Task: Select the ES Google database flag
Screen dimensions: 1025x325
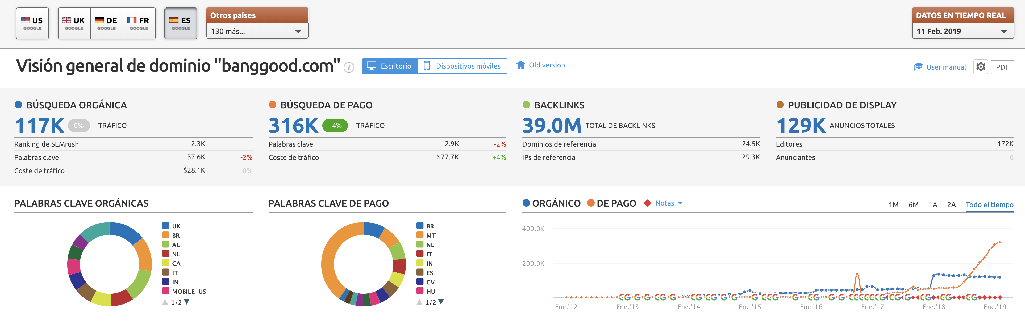Action: click(x=181, y=23)
